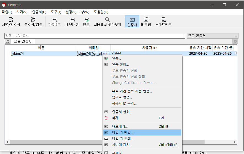Open the Decrypt/Verify (복호화/검증) tool
This screenshot has width=244, height=154.
pyautogui.click(x=33, y=22)
